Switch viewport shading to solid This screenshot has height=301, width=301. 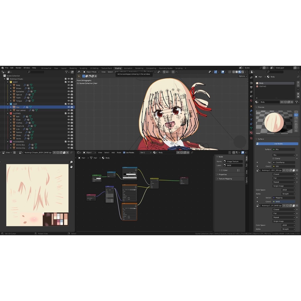[x=237, y=72]
